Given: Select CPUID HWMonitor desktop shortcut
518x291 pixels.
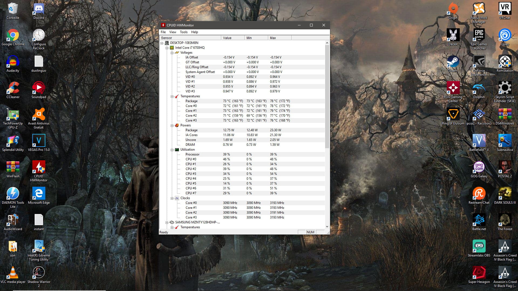Looking at the screenshot, I should (x=39, y=171).
